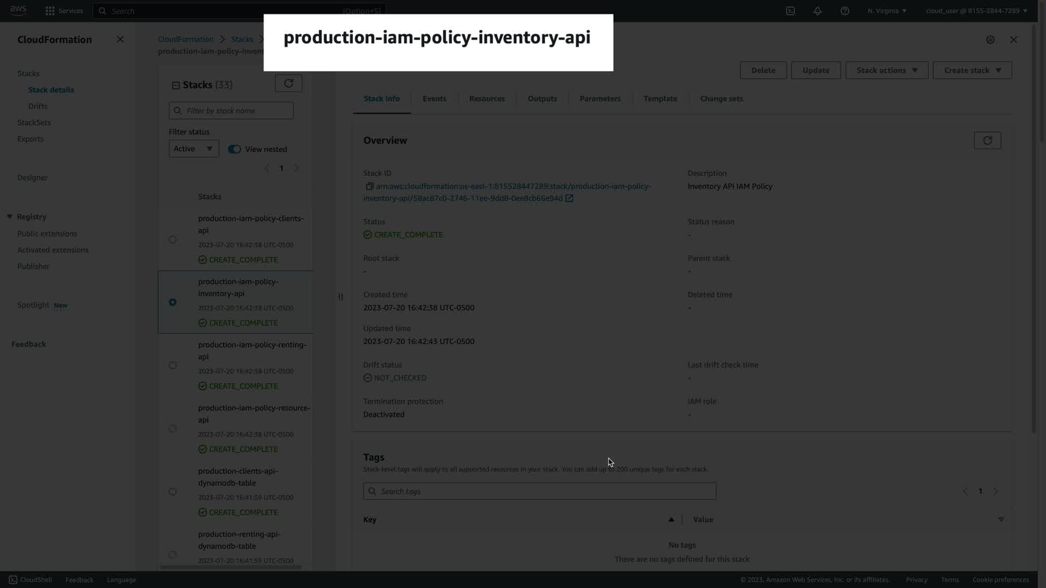The height and width of the screenshot is (588, 1046).
Task: Open the notifications bell icon
Action: tap(817, 11)
